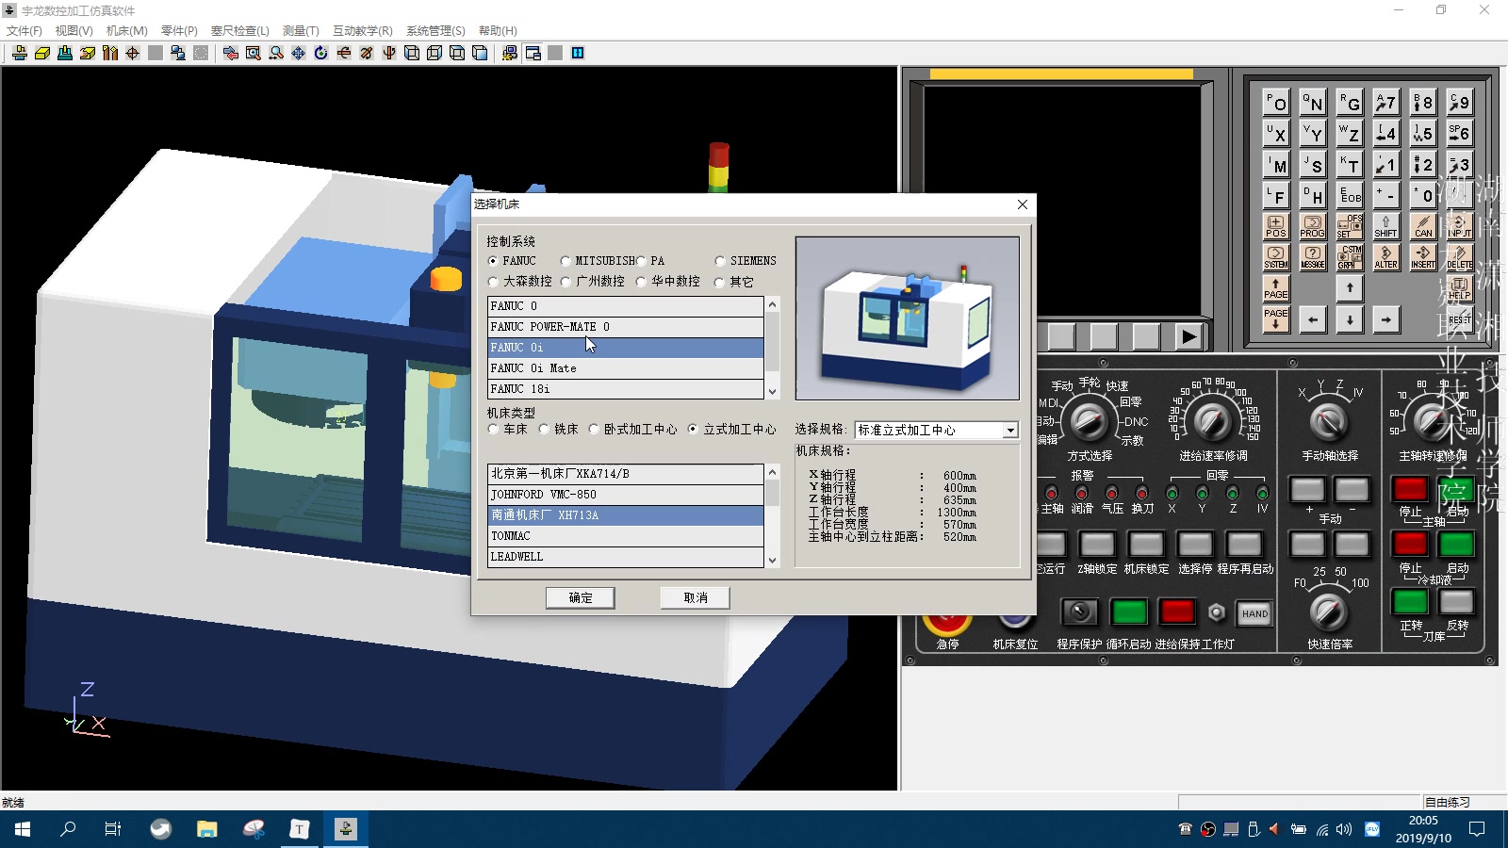Select the FANUC control system radio

pyautogui.click(x=493, y=261)
